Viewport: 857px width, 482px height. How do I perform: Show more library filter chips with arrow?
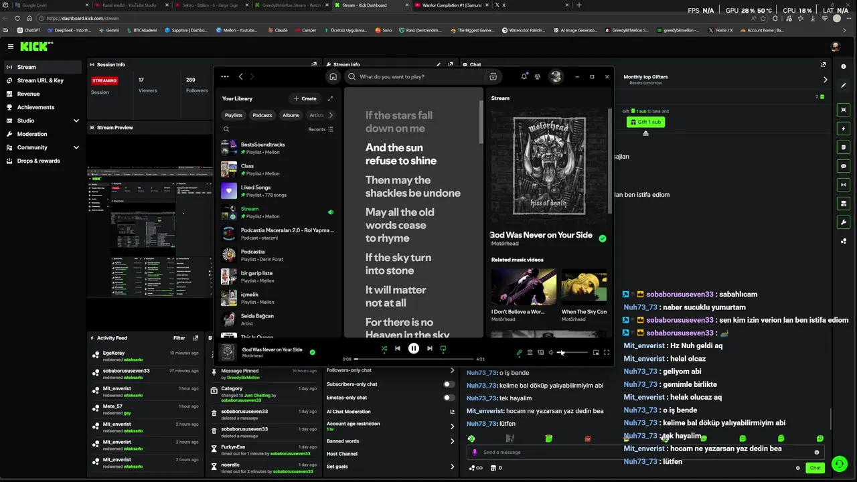coord(331,115)
